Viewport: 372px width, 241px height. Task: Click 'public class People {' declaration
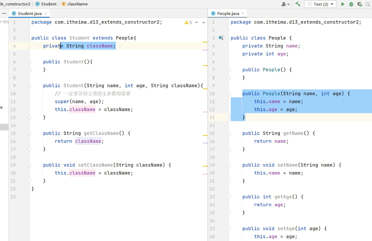click(x=261, y=38)
